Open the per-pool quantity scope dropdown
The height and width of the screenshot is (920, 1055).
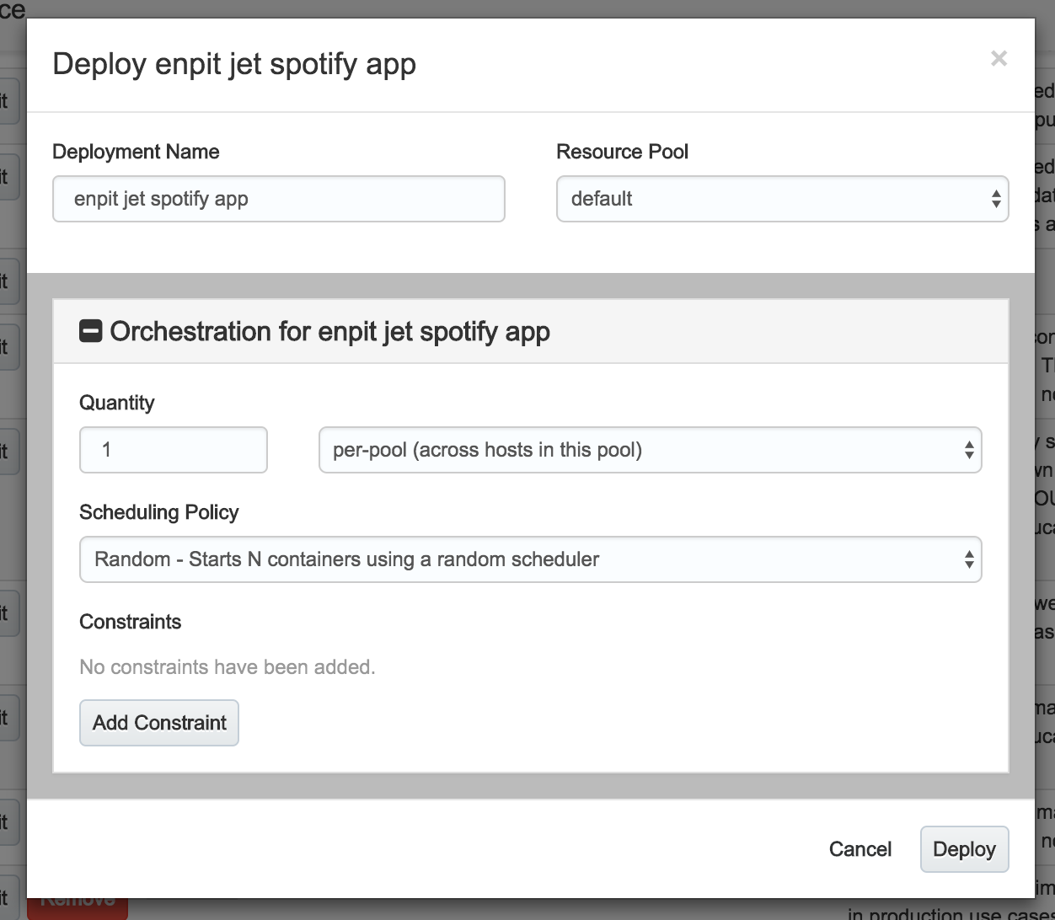650,450
